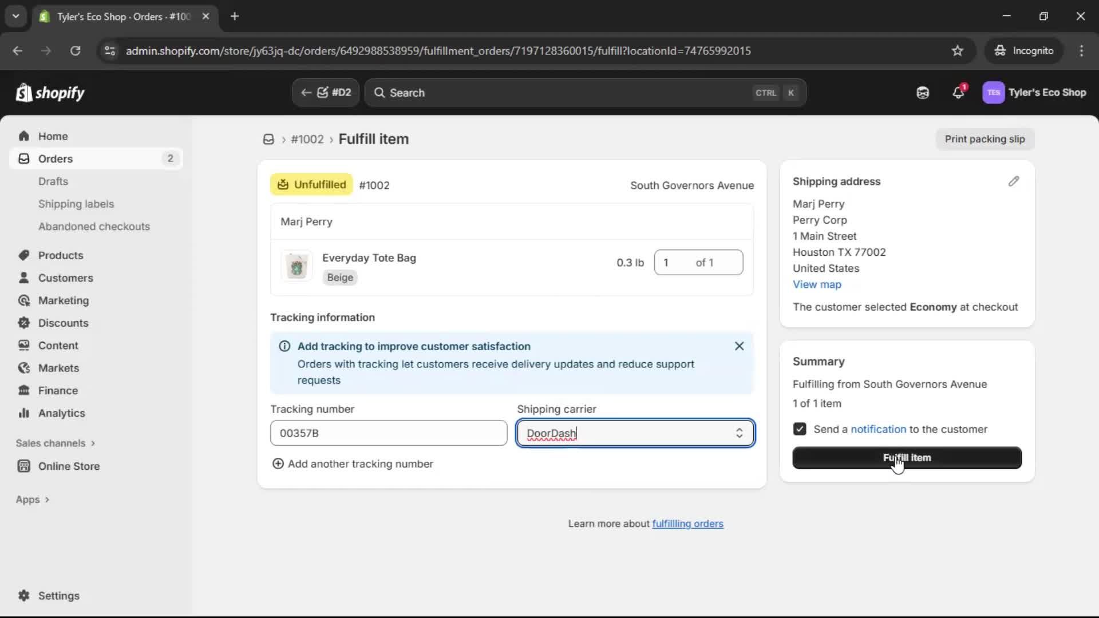
Task: Open the Shopify admin home via logo
Action: point(50,93)
